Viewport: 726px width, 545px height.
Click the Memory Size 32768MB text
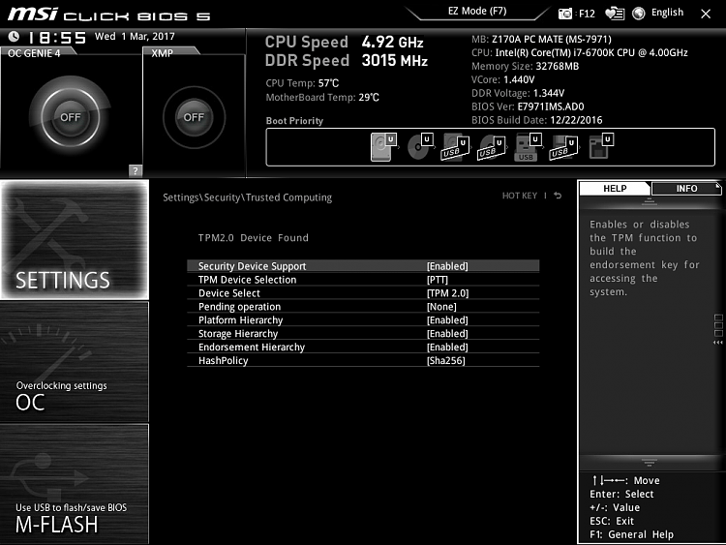pos(525,66)
